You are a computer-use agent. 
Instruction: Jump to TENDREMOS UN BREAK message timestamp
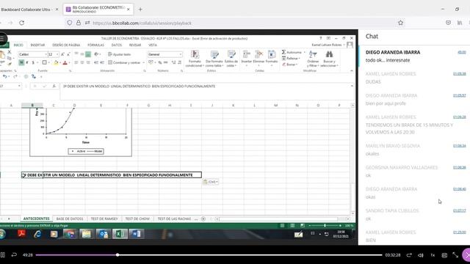point(459,117)
